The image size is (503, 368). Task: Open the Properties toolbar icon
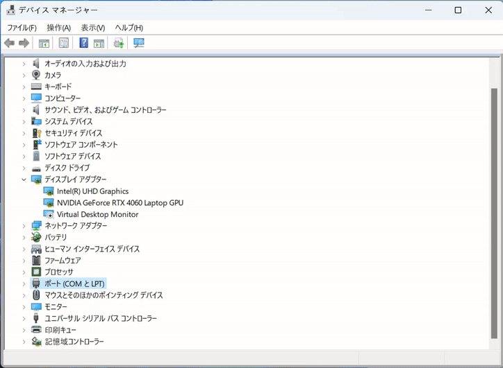pyautogui.click(x=63, y=43)
